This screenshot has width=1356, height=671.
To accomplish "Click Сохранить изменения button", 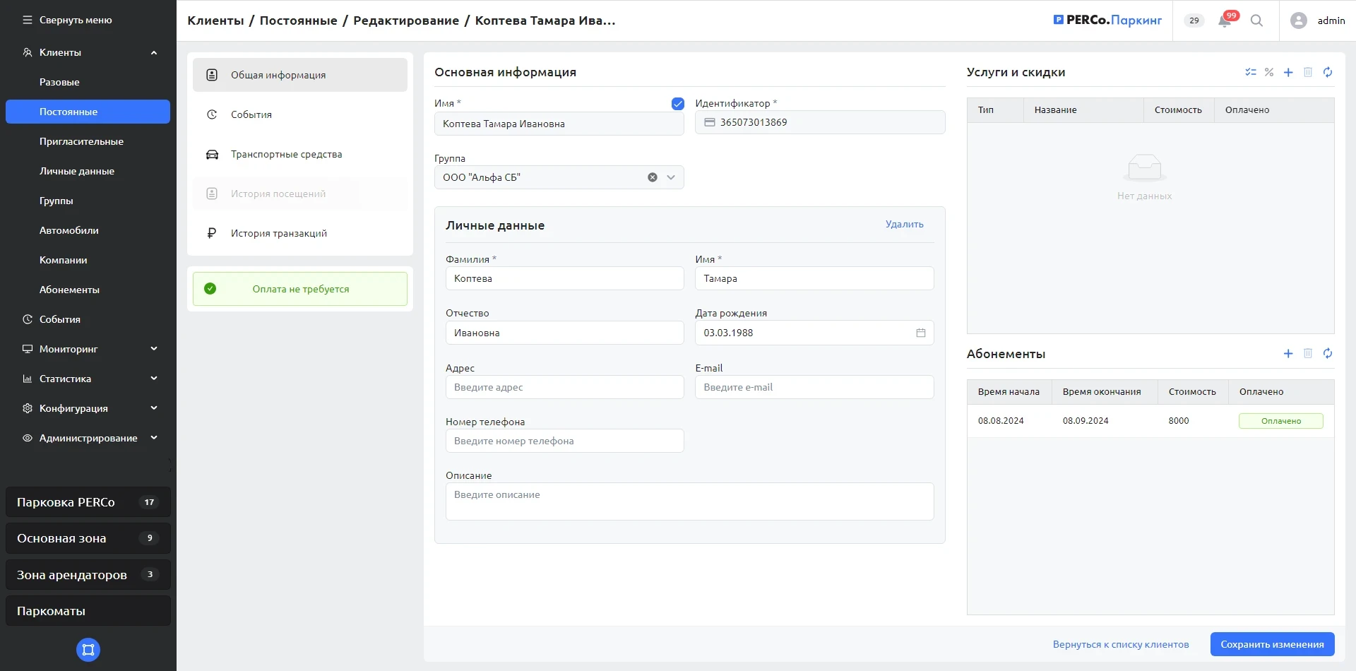I will tap(1272, 644).
